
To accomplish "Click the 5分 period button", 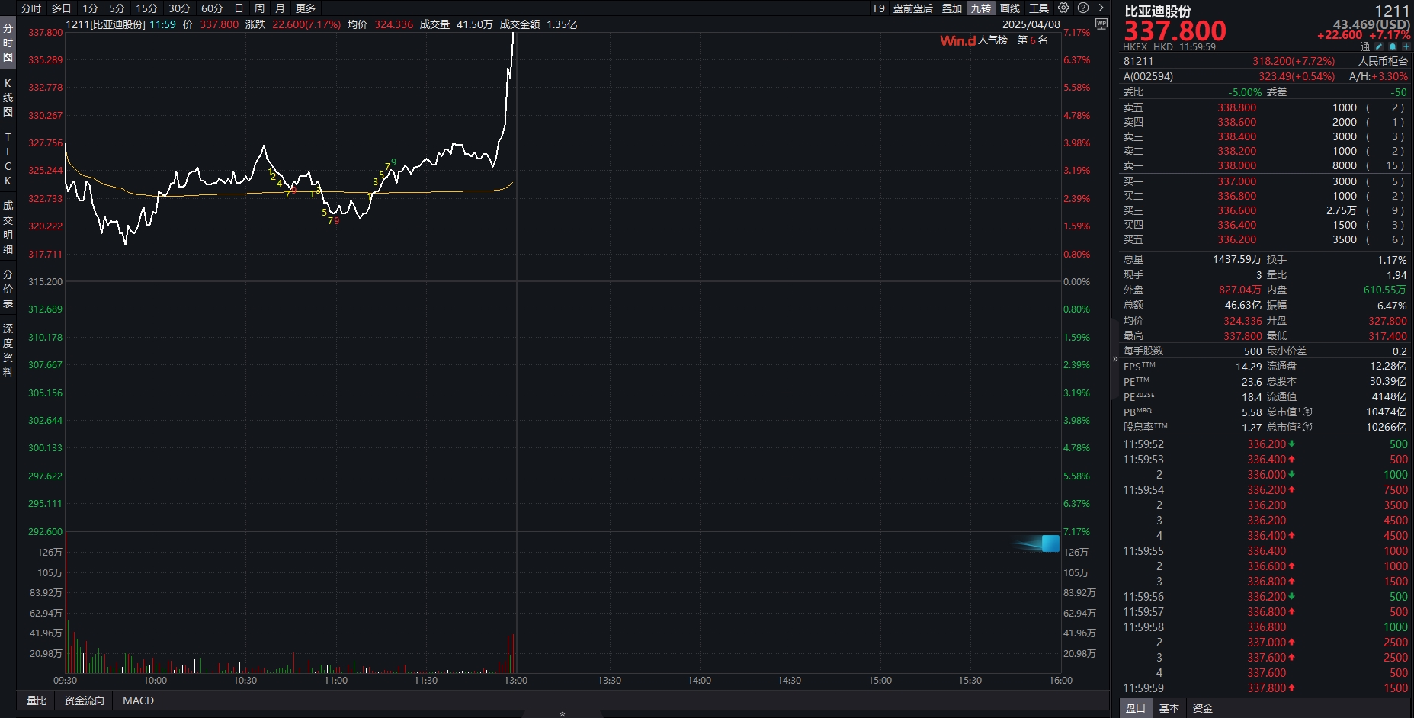I will coord(117,8).
